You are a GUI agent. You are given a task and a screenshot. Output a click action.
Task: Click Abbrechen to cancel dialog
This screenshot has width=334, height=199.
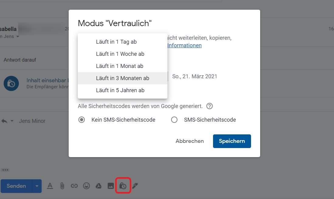(x=190, y=141)
